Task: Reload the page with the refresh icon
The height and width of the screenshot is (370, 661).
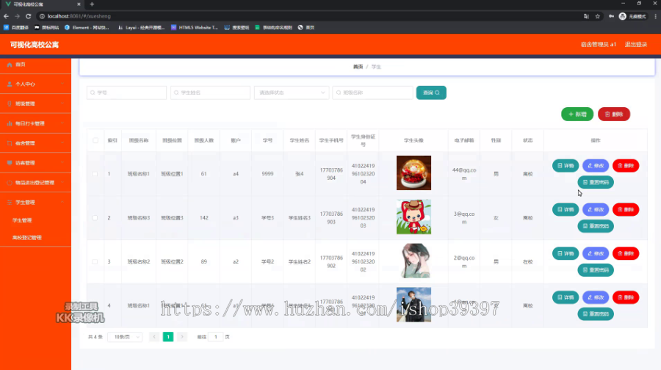Action: [x=28, y=16]
